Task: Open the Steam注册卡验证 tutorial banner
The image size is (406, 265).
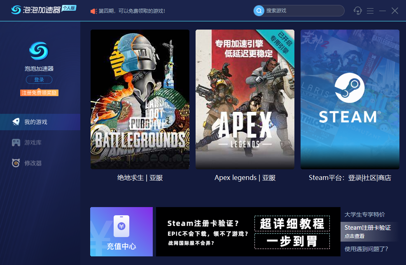Action: click(x=248, y=232)
